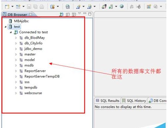Expand the master database node
The image size is (168, 128).
click(16, 54)
